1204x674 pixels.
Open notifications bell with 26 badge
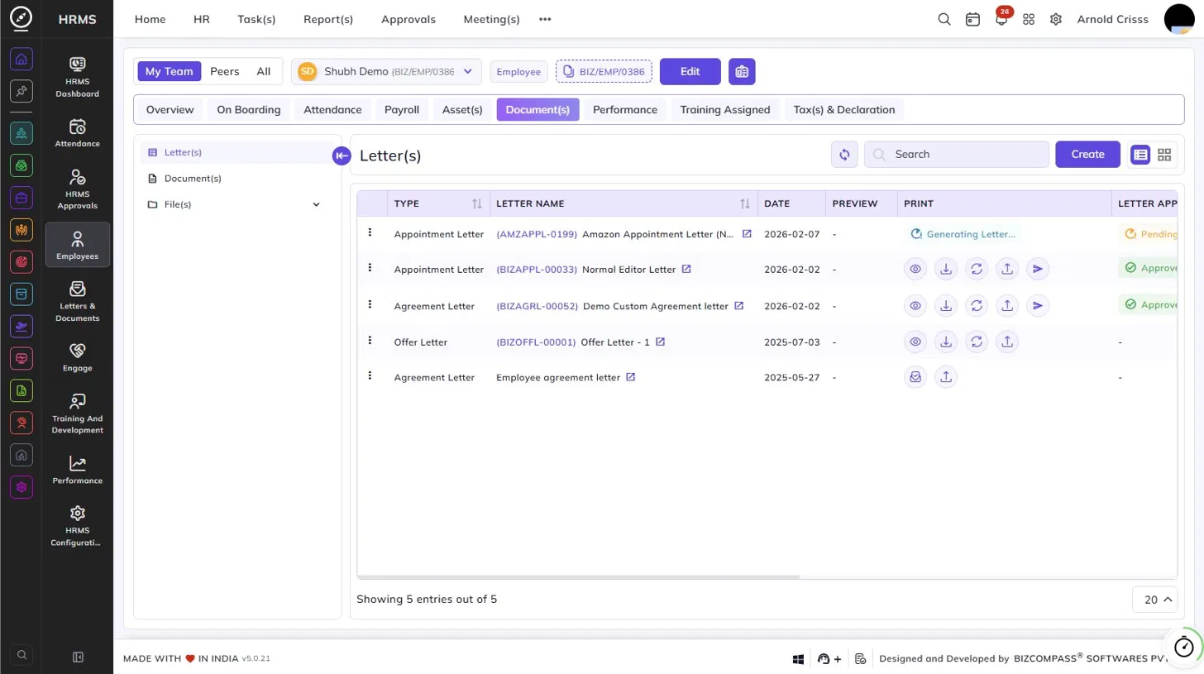[1001, 17]
